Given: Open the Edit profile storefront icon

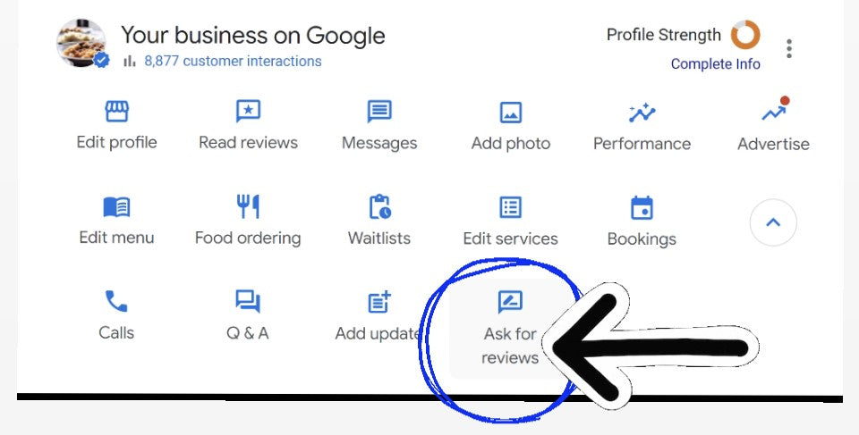Looking at the screenshot, I should click(x=116, y=113).
